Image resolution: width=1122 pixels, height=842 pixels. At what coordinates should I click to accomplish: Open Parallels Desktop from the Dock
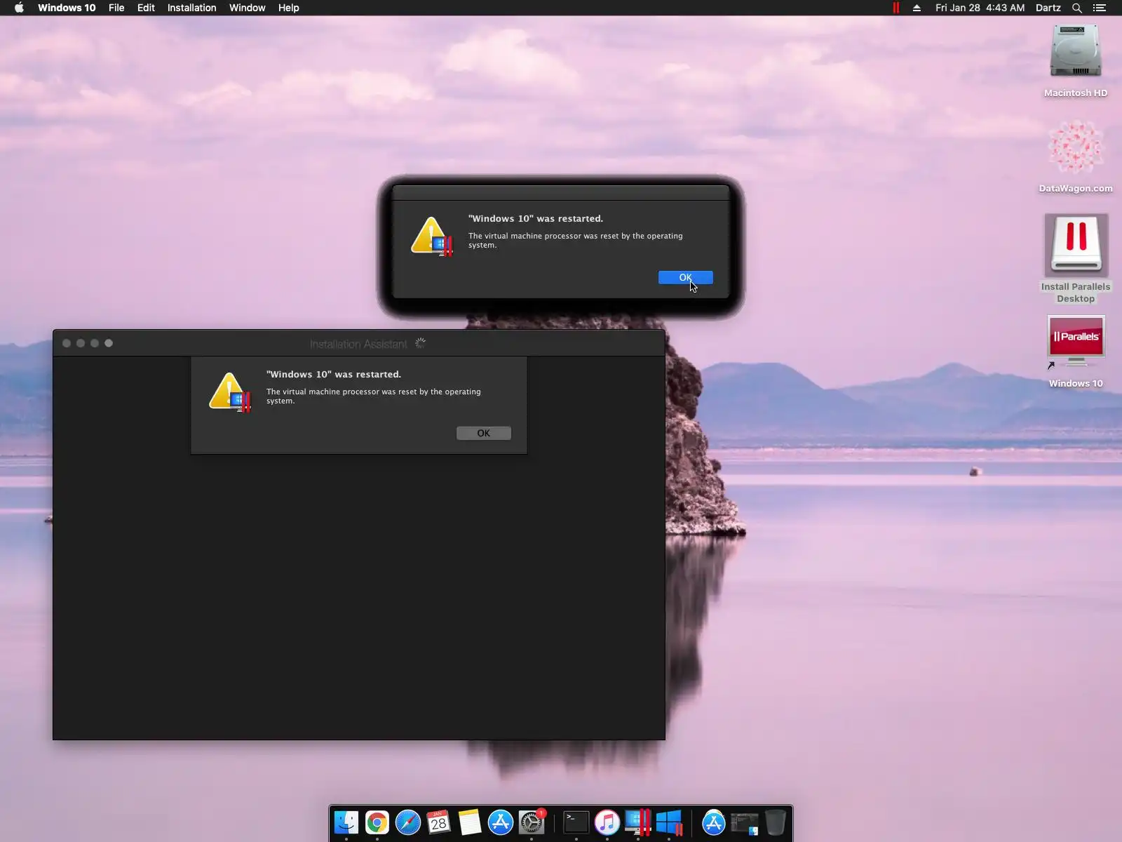638,822
